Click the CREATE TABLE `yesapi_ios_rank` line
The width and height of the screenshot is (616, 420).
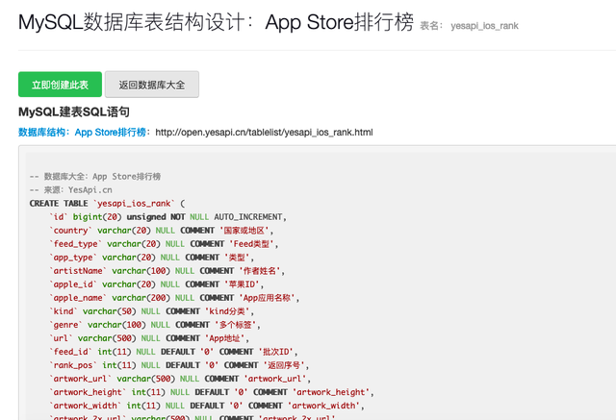point(107,204)
